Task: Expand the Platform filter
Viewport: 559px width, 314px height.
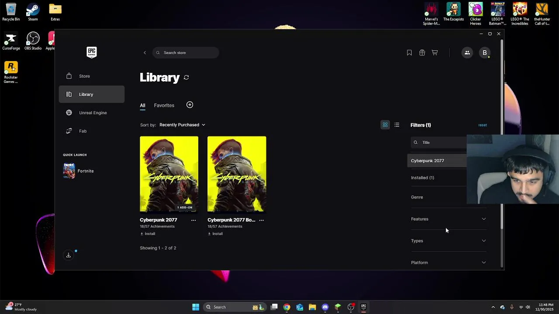Action: (x=449, y=263)
